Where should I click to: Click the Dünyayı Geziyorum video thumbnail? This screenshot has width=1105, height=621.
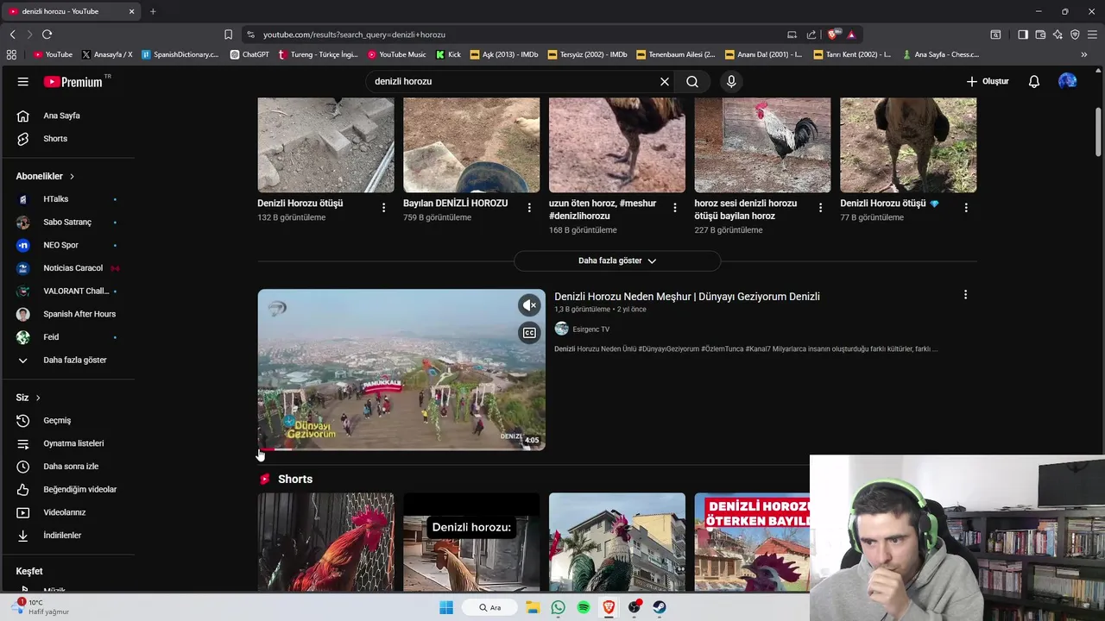coord(401,370)
